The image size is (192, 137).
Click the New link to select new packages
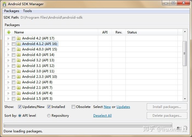107,107
